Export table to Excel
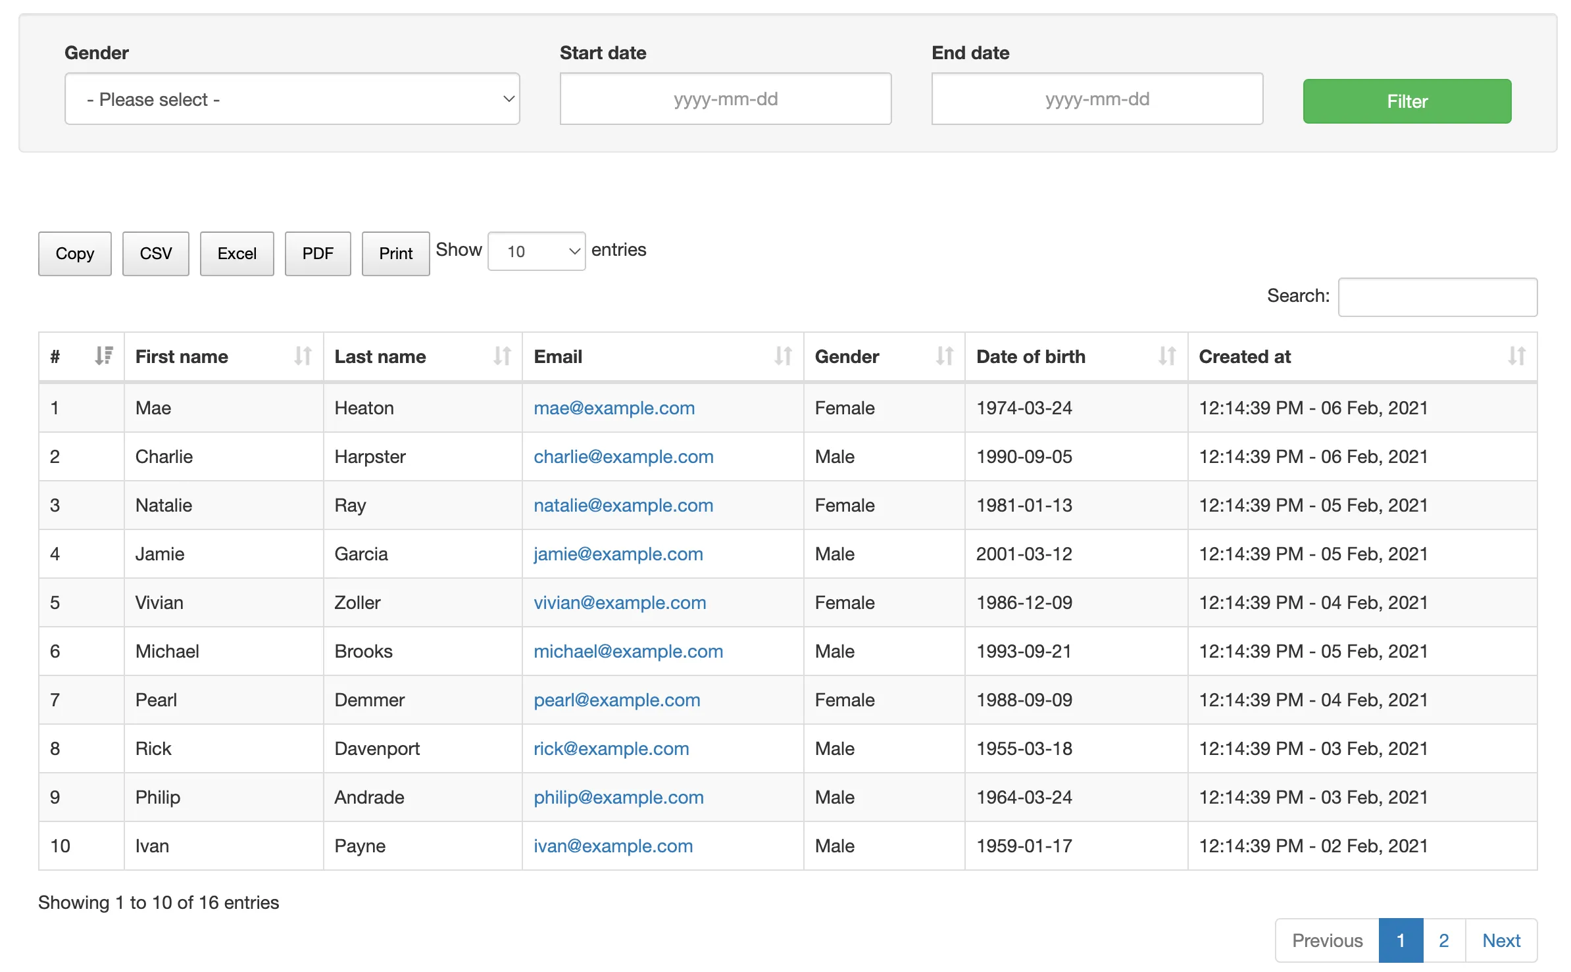Screen dimensions: 1571x972 [236, 254]
